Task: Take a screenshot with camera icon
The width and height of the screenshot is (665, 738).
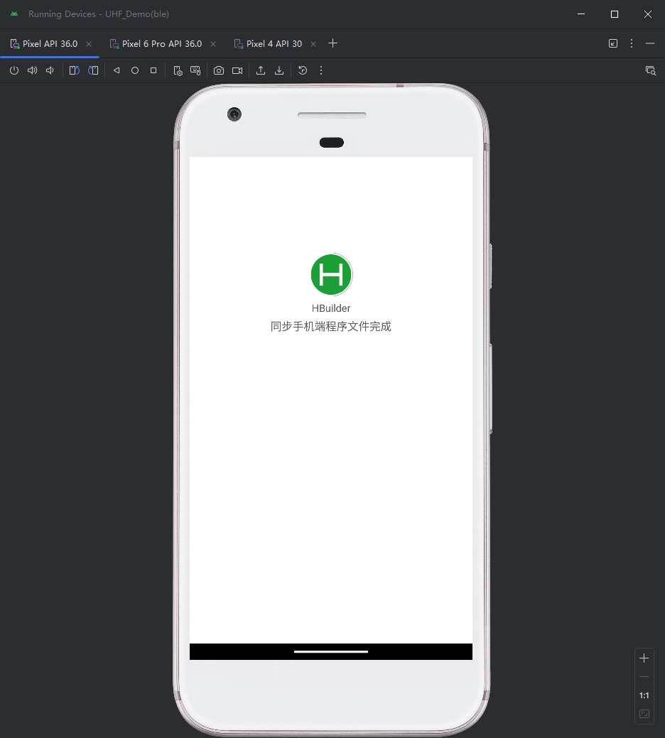Action: click(x=219, y=70)
